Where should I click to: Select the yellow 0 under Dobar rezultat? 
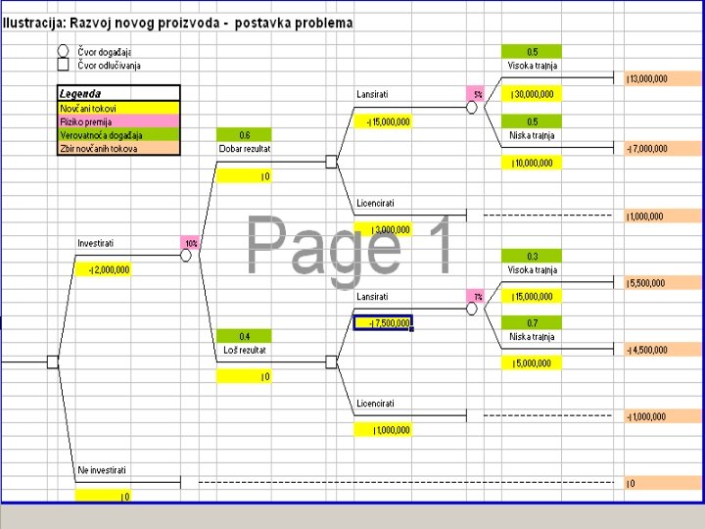pyautogui.click(x=244, y=176)
